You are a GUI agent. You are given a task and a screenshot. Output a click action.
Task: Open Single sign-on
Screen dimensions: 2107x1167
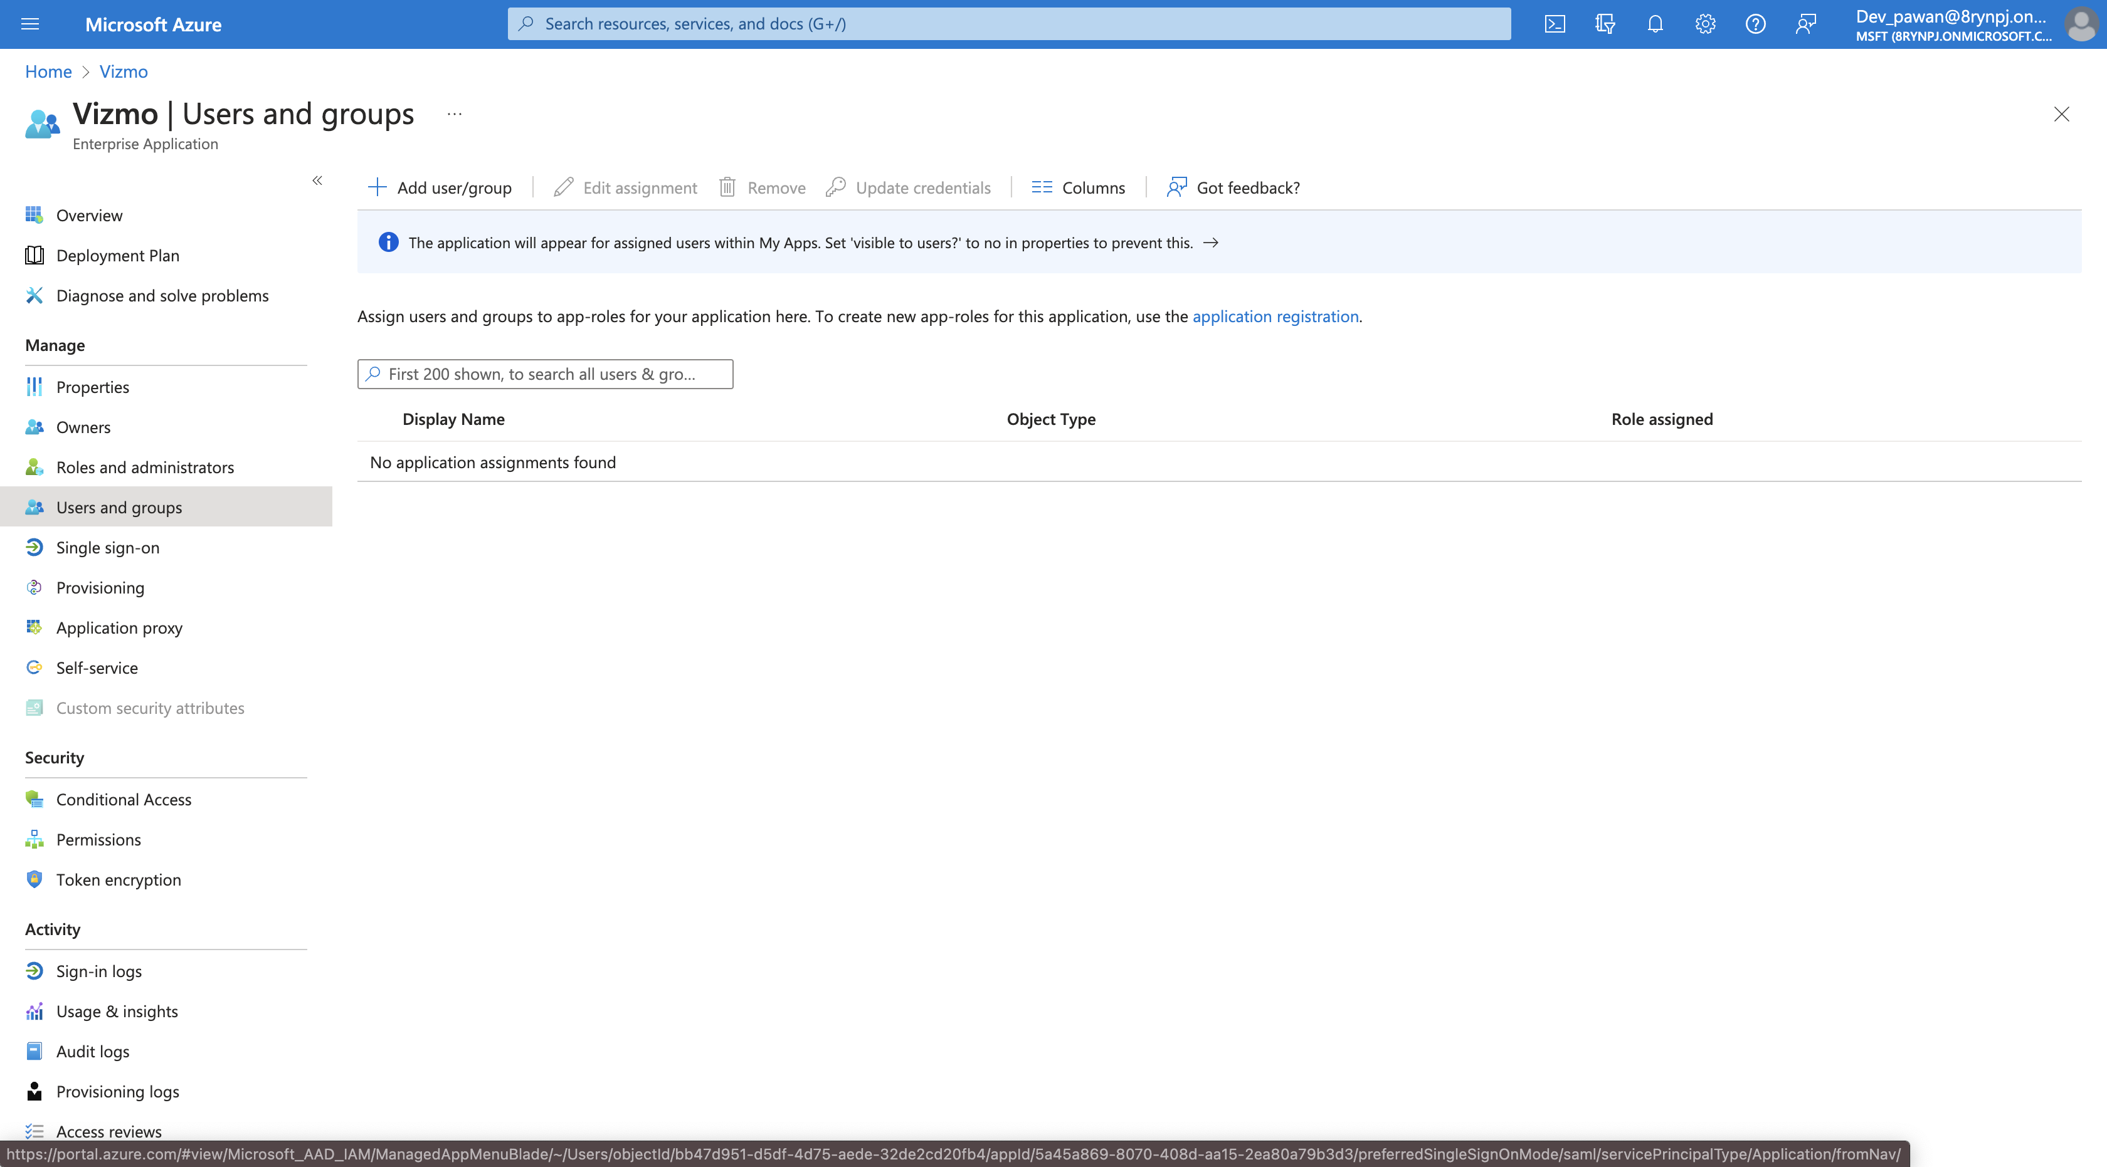(166, 548)
